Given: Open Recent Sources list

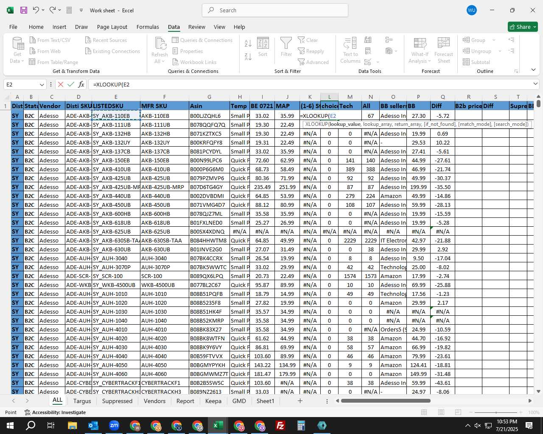Looking at the screenshot, I should [106, 40].
